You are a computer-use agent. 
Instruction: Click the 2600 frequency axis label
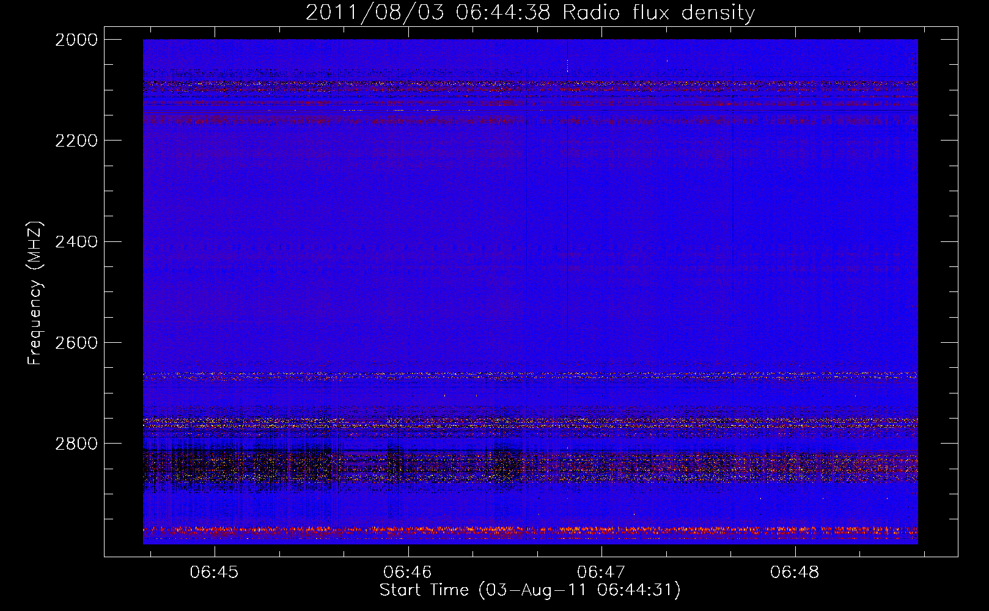point(76,343)
